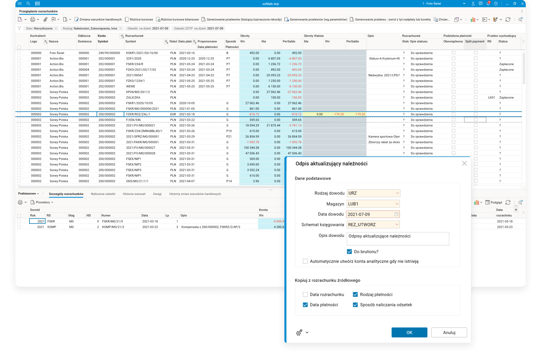Viewport: 538px width, 364px height.
Task: Switch to the Naliczone odsetki tab
Action: click(103, 194)
